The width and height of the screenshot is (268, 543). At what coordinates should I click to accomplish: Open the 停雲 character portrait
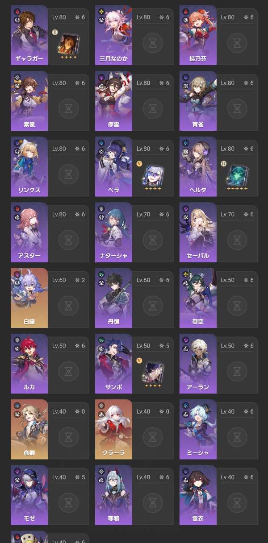(x=113, y=99)
